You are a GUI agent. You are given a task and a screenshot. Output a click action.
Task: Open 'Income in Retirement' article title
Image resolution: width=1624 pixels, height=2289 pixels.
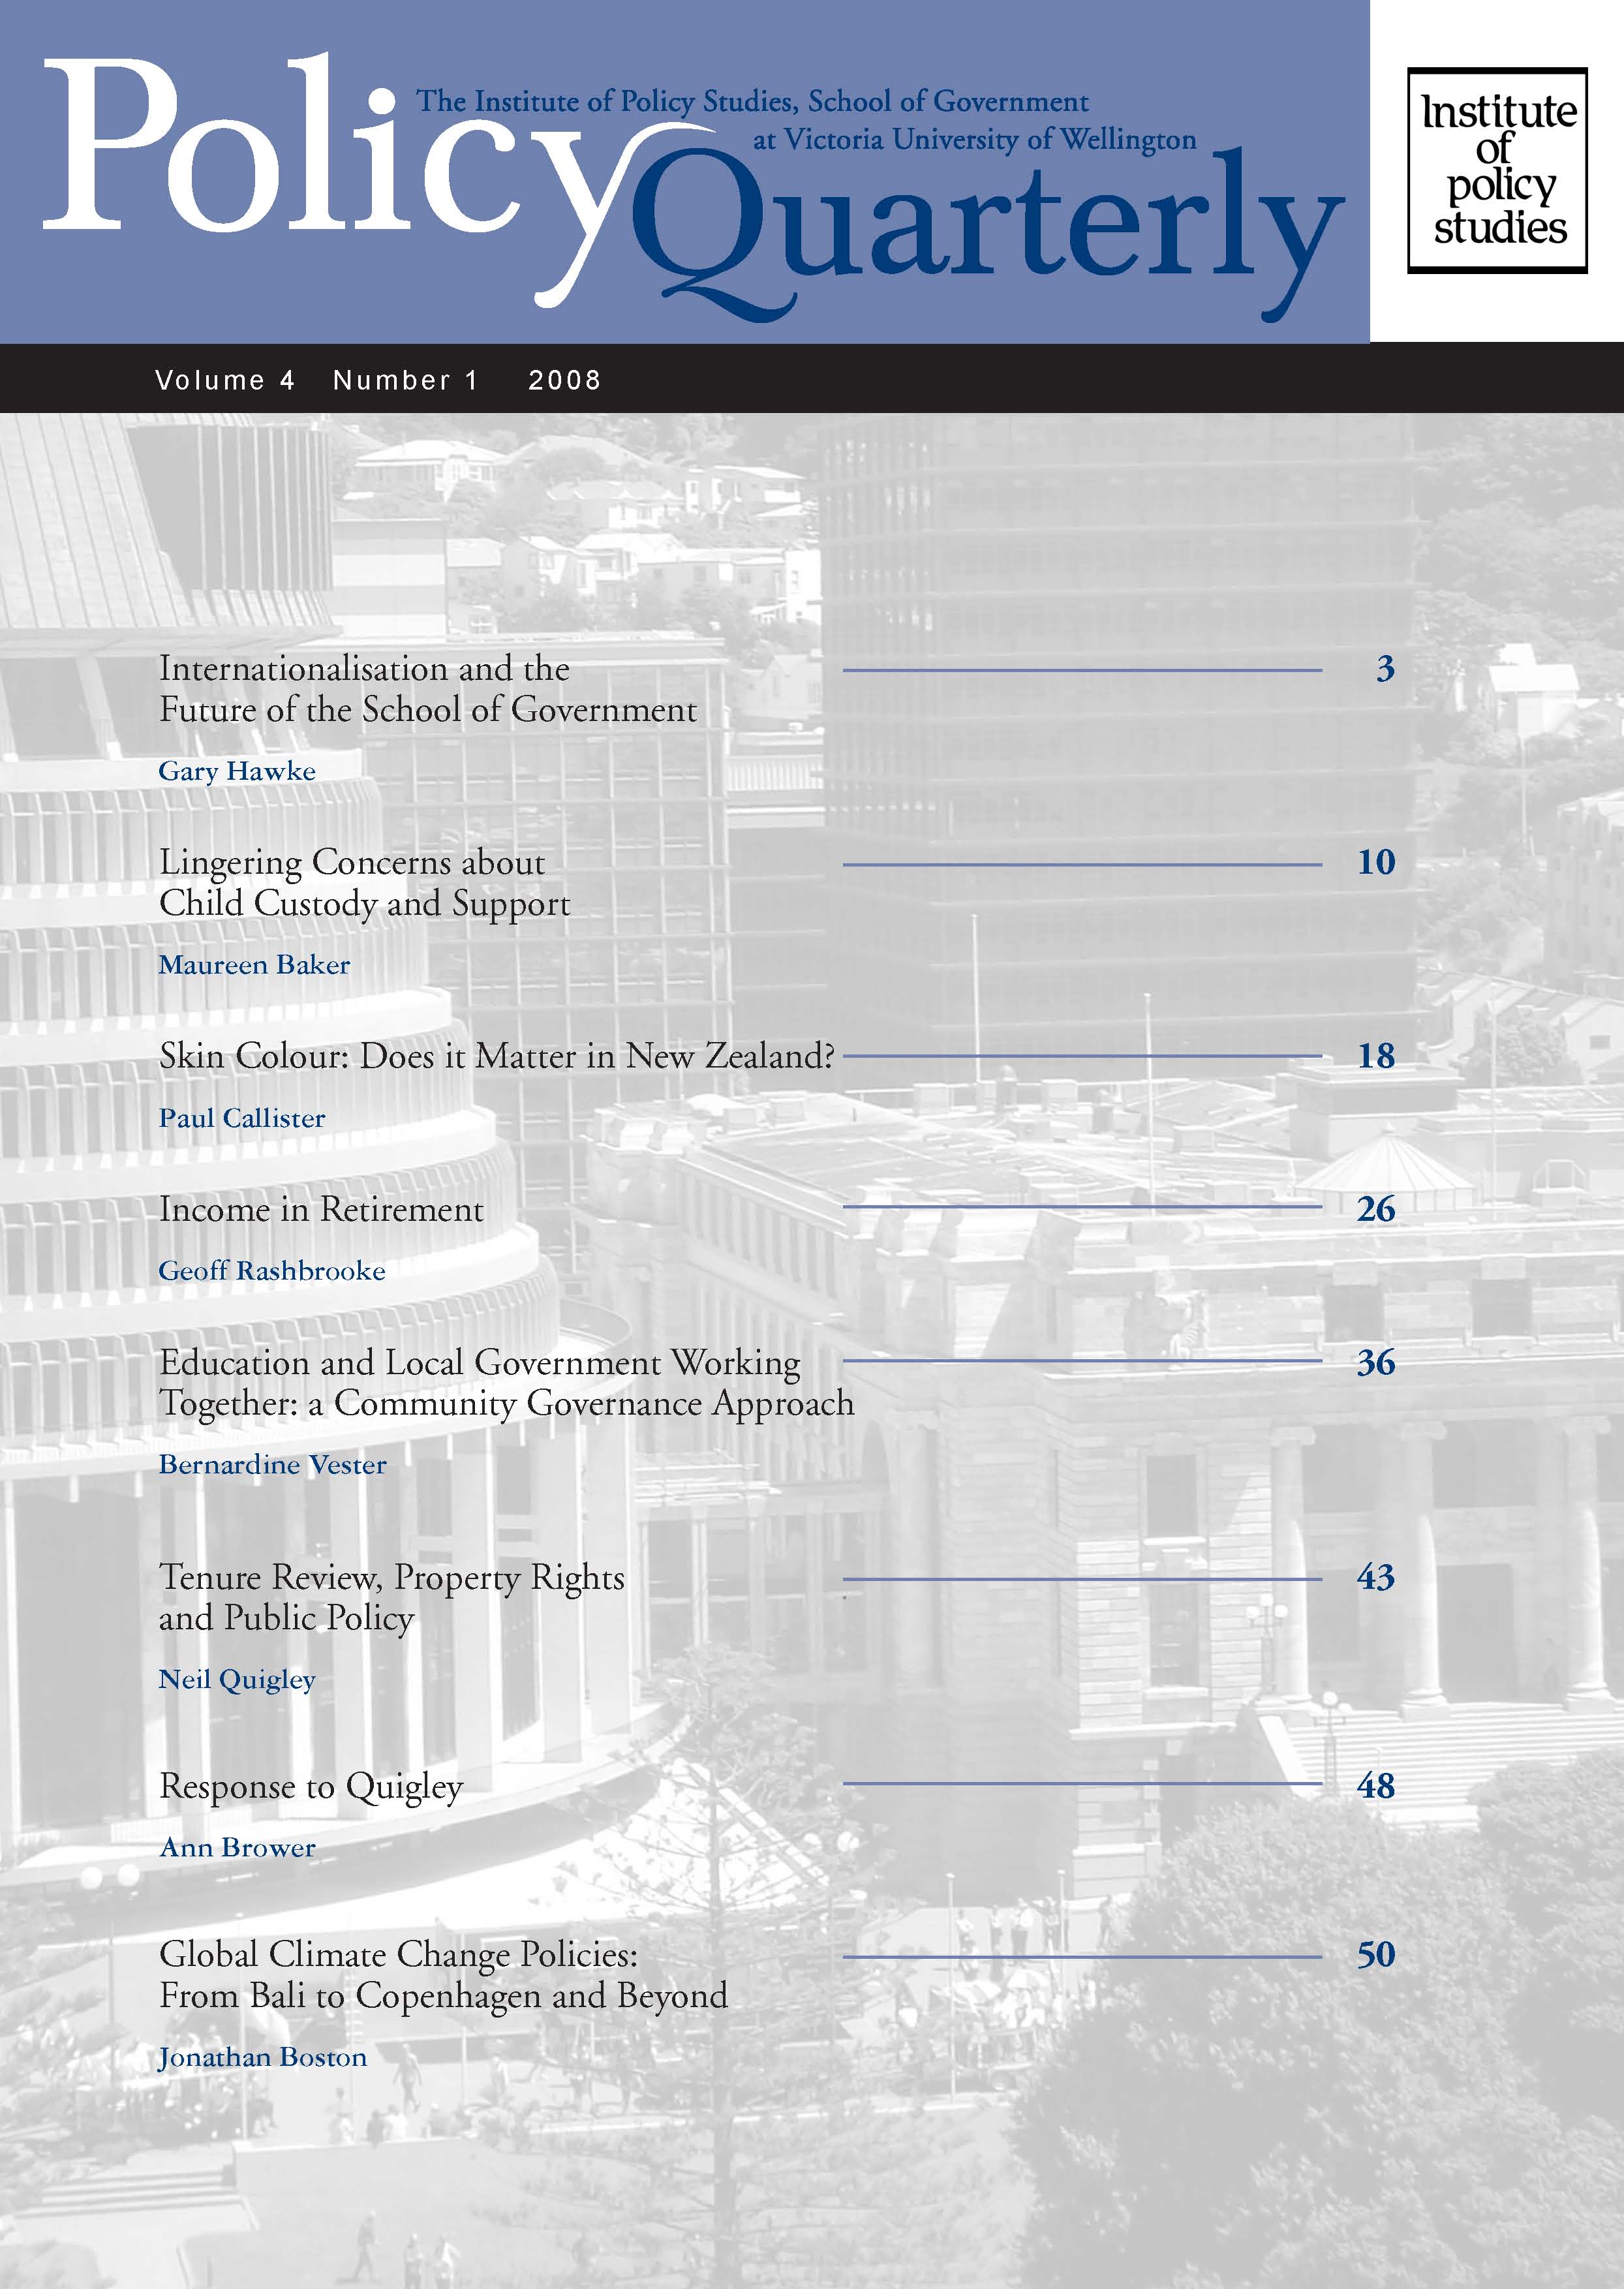[x=321, y=1210]
